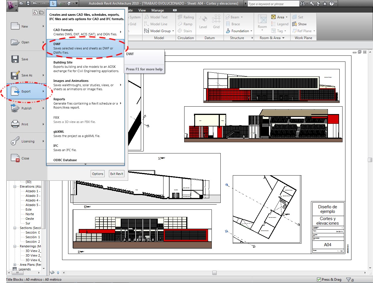373x283 pixels.
Task: Collapse the Elevations tree node
Action: [x=15, y=186]
